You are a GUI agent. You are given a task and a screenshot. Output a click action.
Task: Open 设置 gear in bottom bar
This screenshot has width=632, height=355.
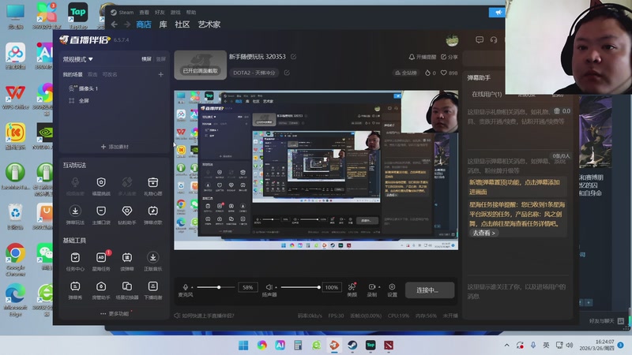[392, 290]
